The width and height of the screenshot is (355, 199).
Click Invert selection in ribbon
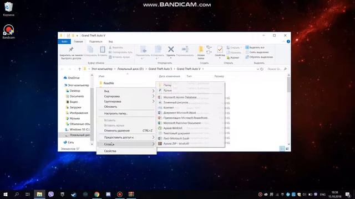click(x=259, y=57)
